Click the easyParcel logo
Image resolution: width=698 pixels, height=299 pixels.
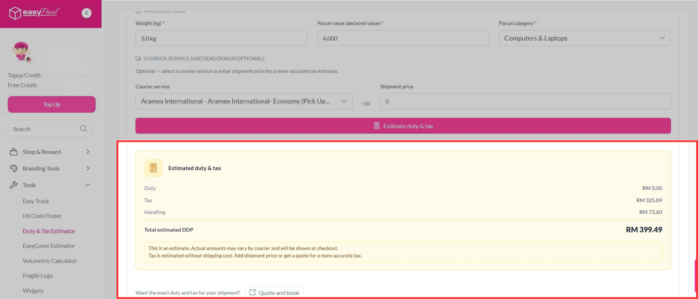34,13
